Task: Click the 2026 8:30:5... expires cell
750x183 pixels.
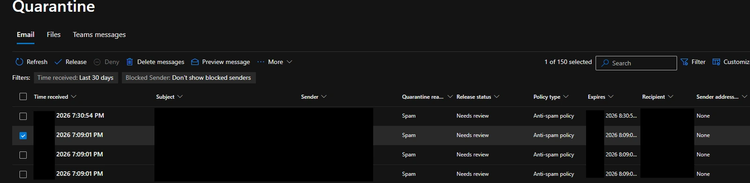Action: pyautogui.click(x=621, y=116)
